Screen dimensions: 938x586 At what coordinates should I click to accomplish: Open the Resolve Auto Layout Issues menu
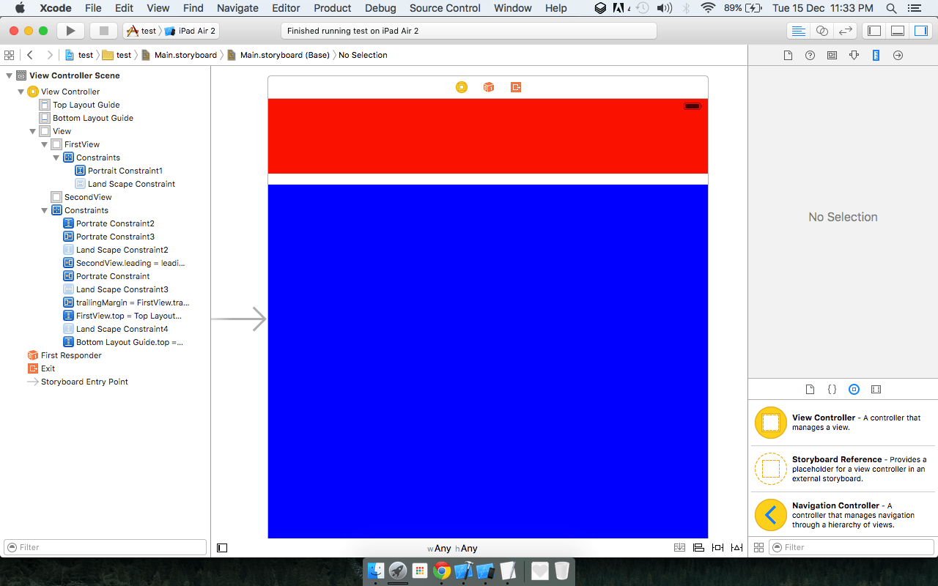point(736,548)
